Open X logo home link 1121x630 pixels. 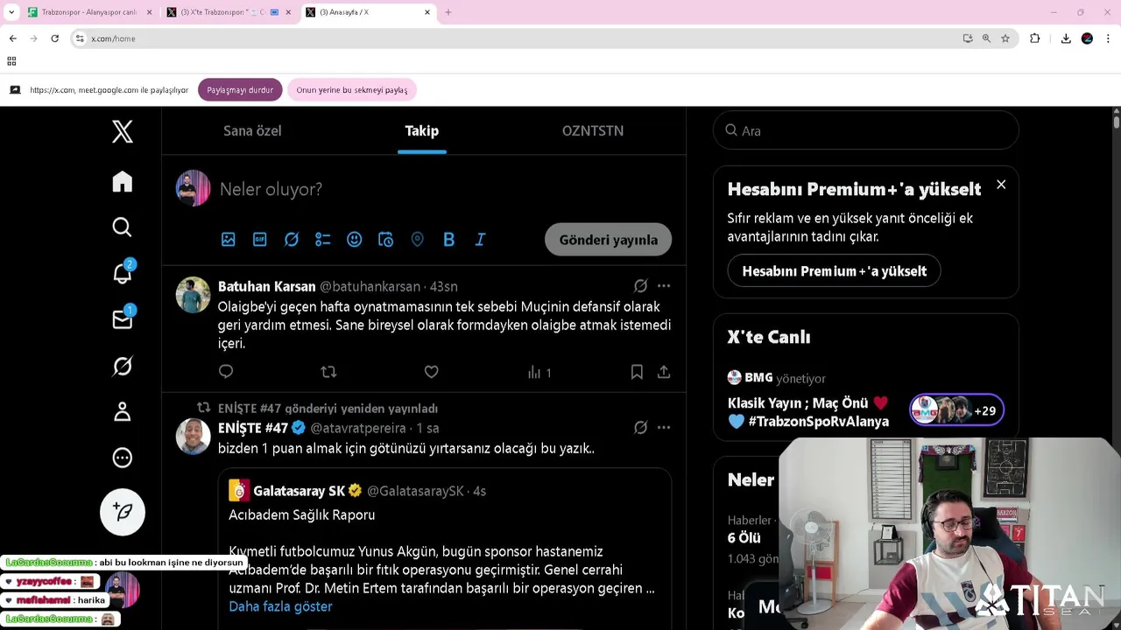point(123,131)
